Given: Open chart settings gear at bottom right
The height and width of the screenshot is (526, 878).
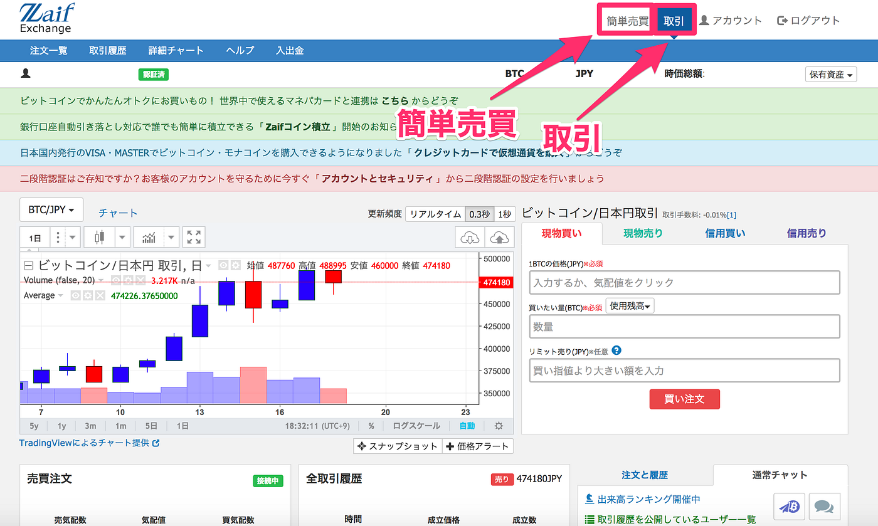Looking at the screenshot, I should pos(499,426).
